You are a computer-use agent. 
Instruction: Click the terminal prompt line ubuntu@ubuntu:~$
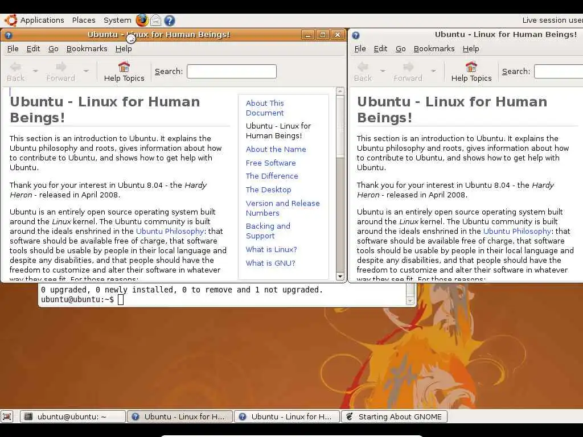77,299
